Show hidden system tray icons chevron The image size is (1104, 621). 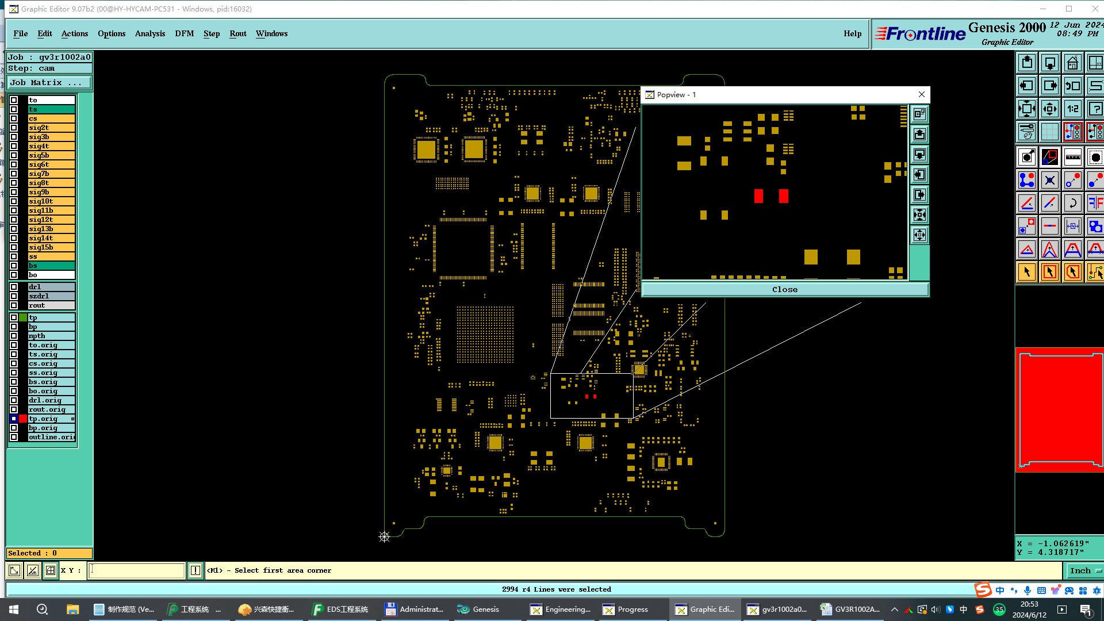point(894,609)
